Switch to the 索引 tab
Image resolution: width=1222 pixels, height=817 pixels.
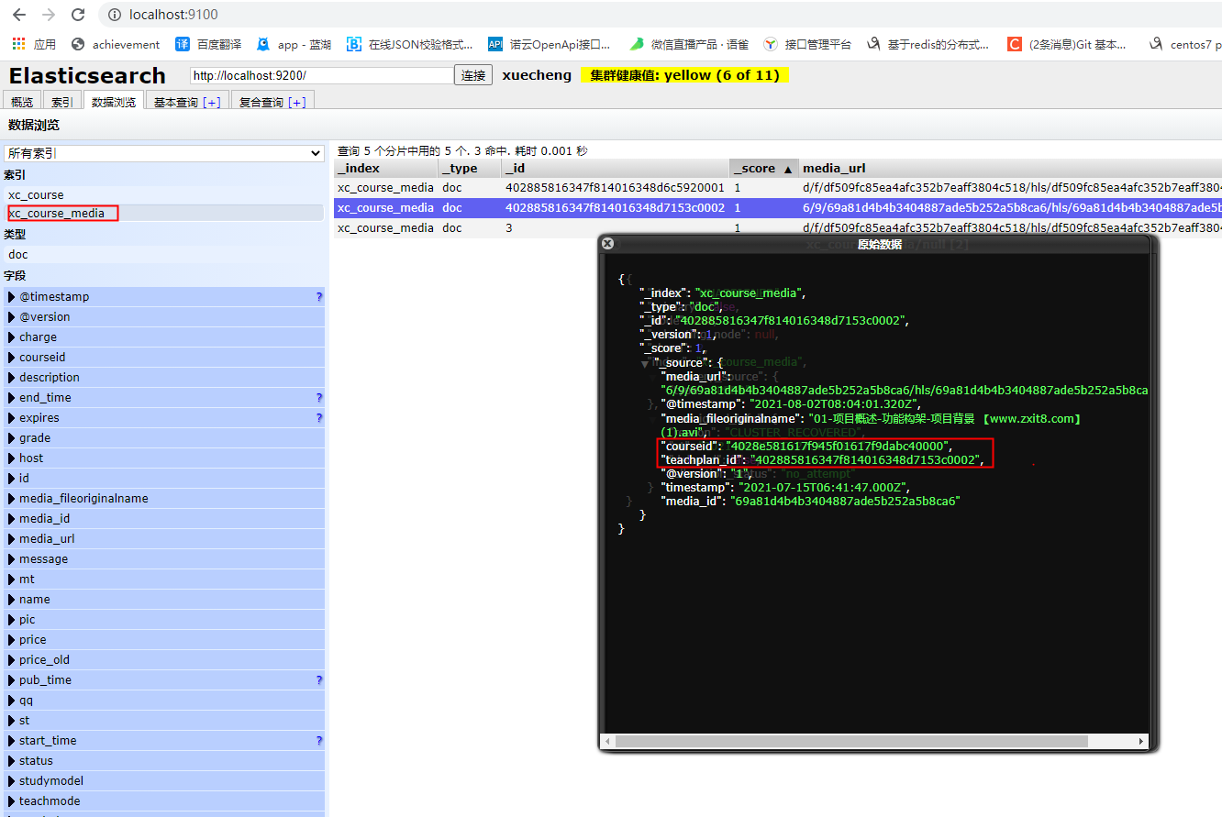tap(61, 102)
